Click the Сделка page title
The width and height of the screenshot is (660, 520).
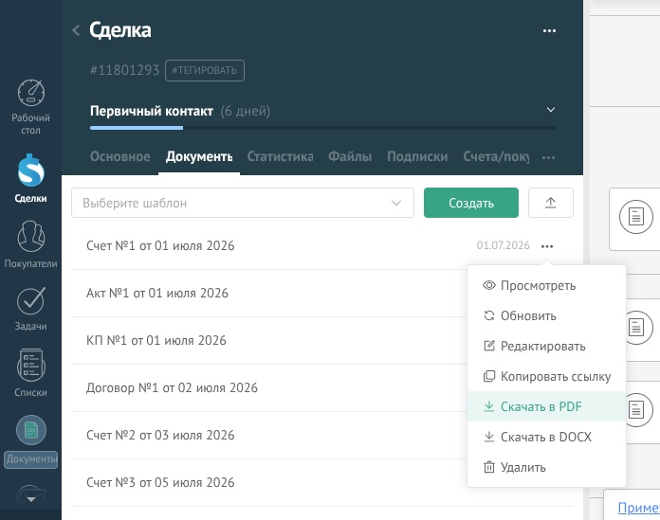(x=120, y=30)
